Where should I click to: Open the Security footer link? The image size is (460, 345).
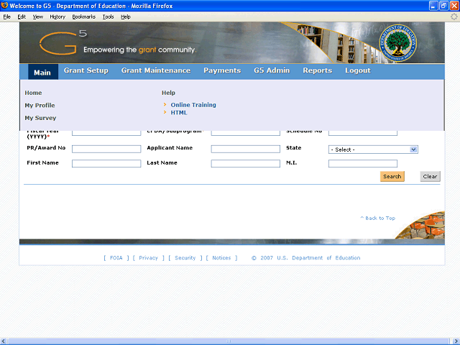pyautogui.click(x=185, y=258)
